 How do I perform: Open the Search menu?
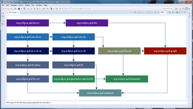click(x=21, y=5)
